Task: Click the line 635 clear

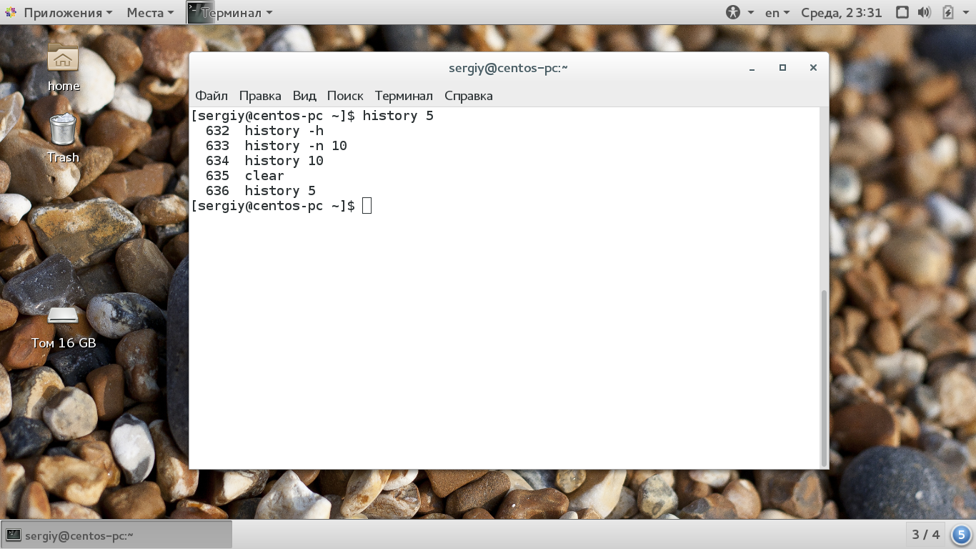Action: 244,176
